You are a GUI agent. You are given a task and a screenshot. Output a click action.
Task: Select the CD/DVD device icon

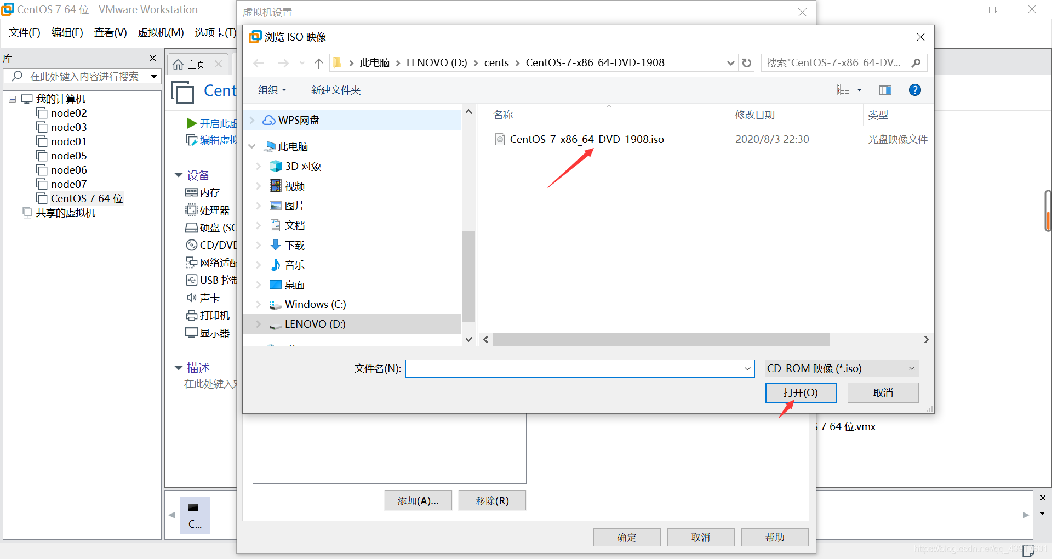pyautogui.click(x=192, y=245)
